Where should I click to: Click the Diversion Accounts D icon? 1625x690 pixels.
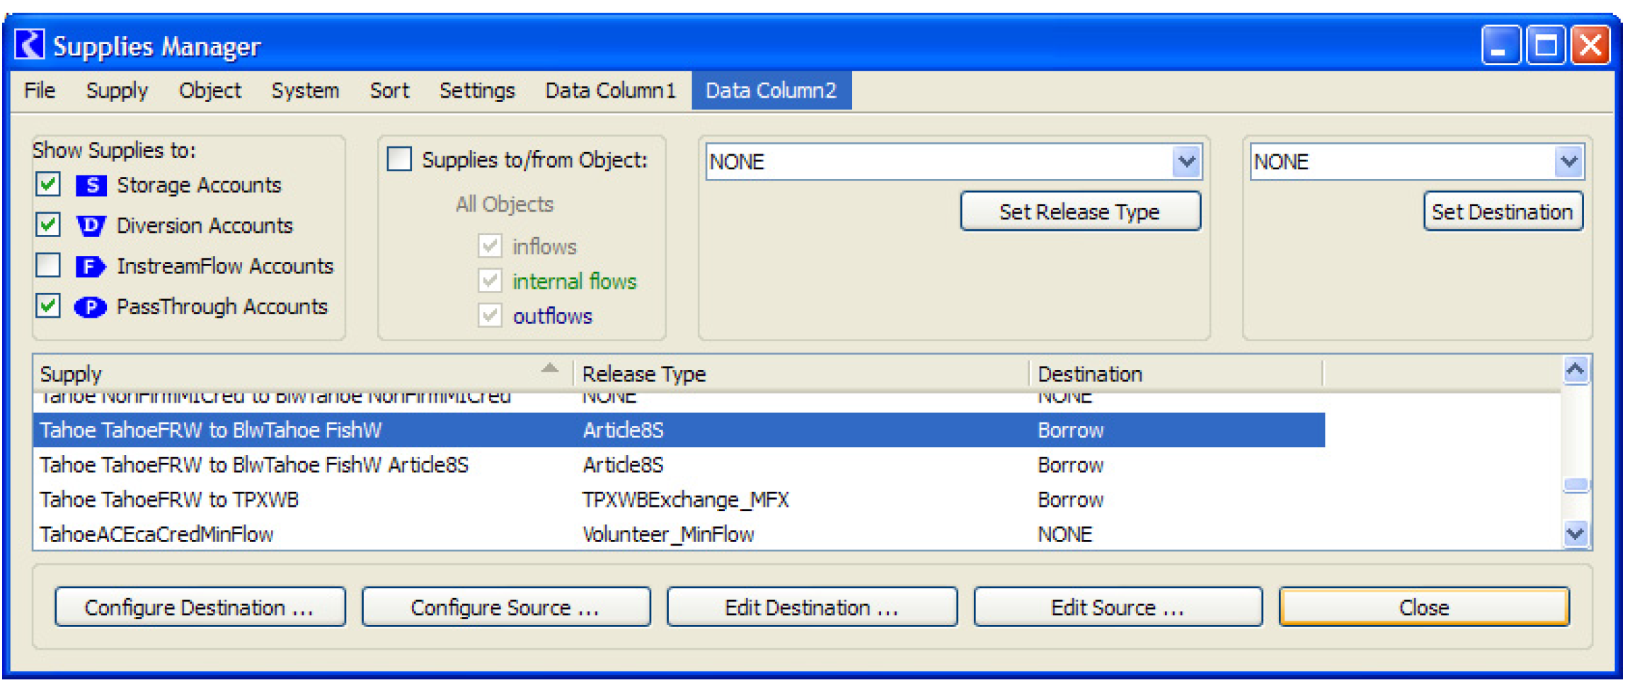[x=91, y=226]
